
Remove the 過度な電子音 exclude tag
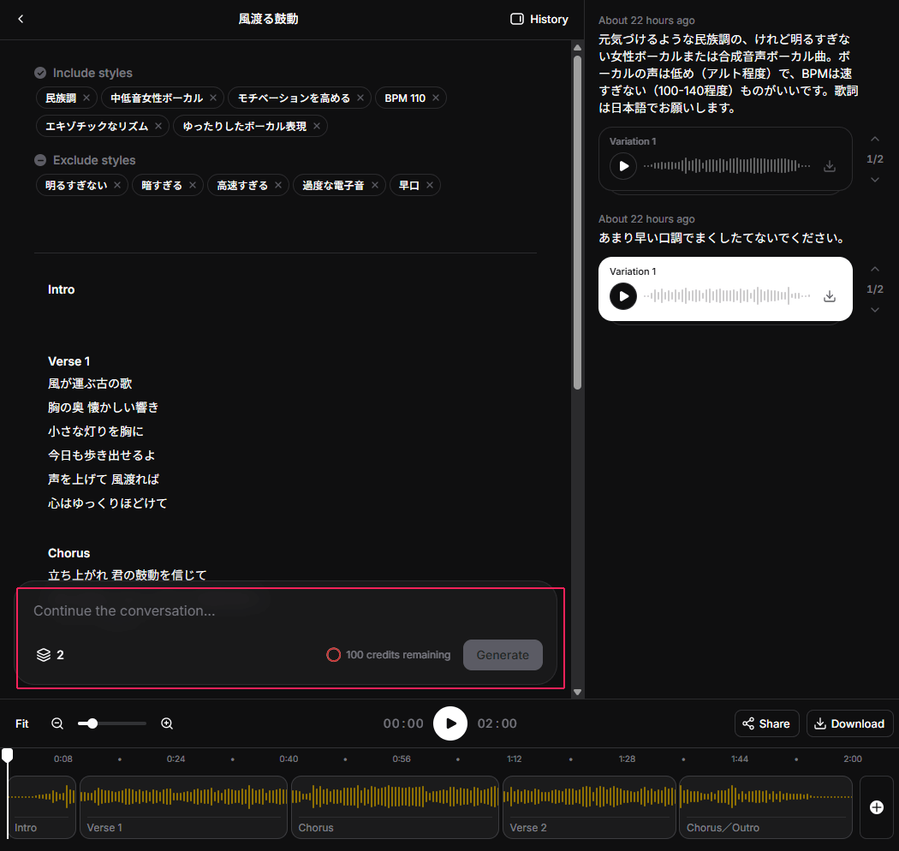pyautogui.click(x=374, y=185)
